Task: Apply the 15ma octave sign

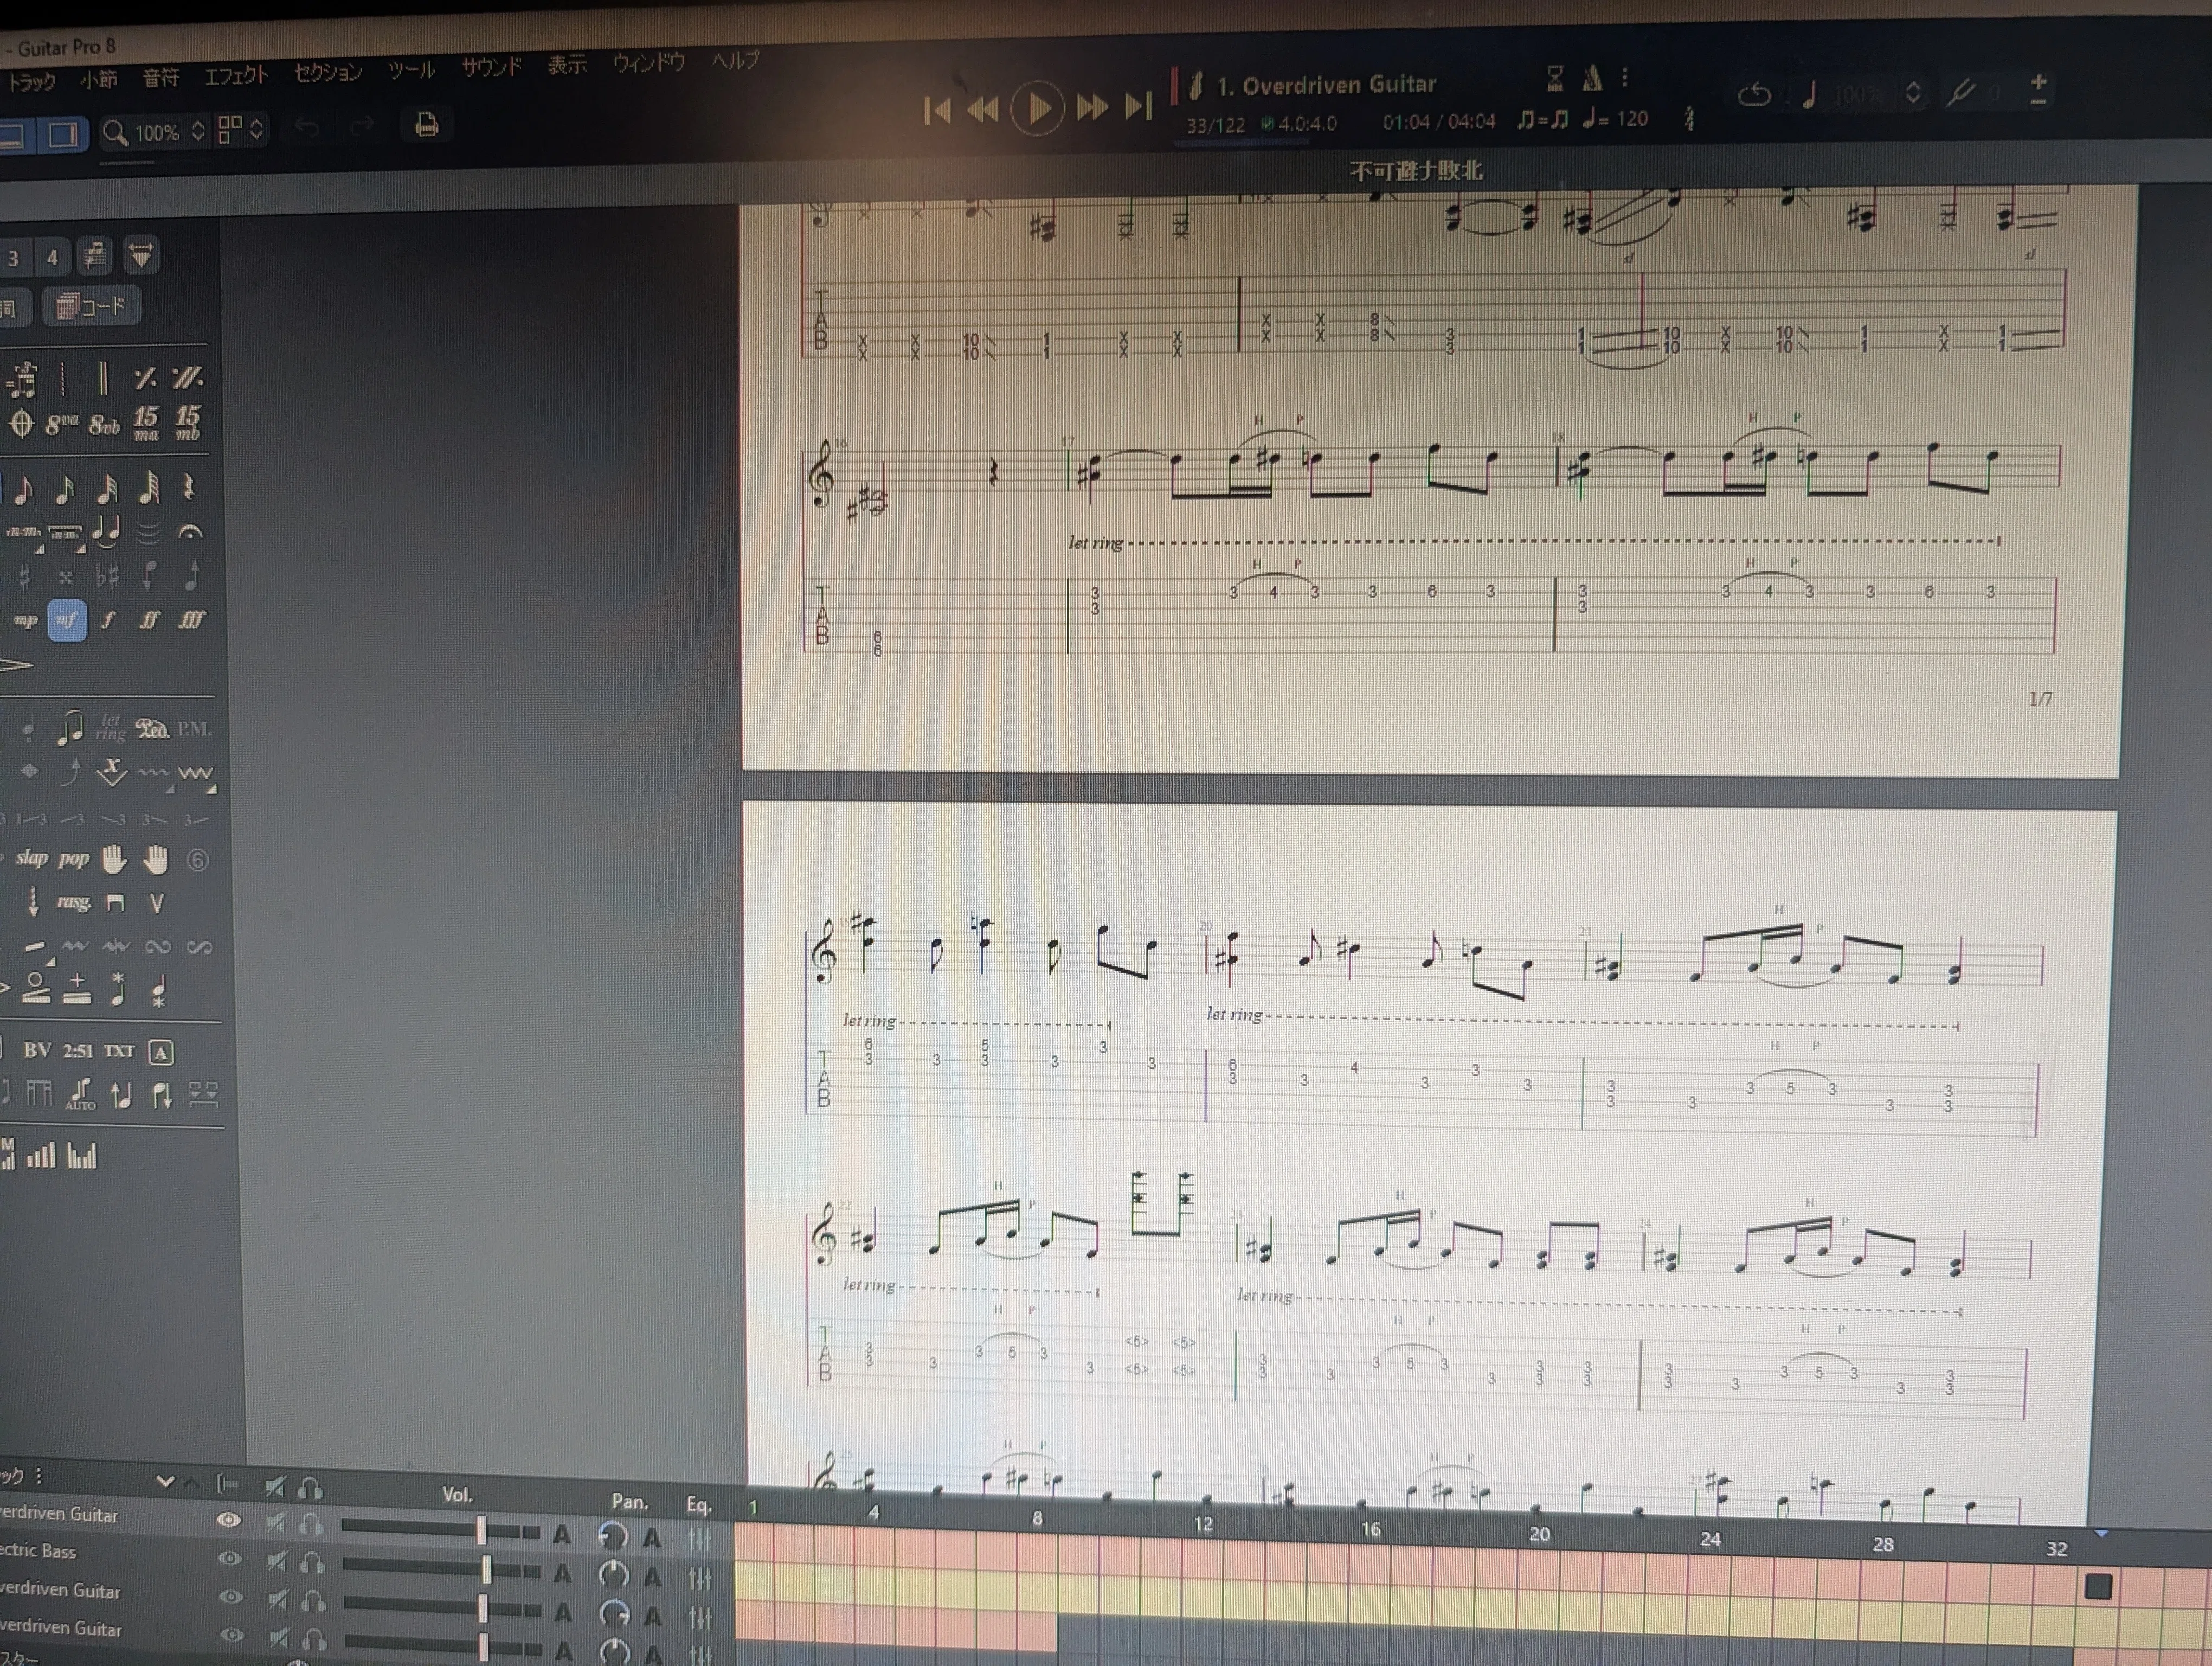Action: (146, 423)
